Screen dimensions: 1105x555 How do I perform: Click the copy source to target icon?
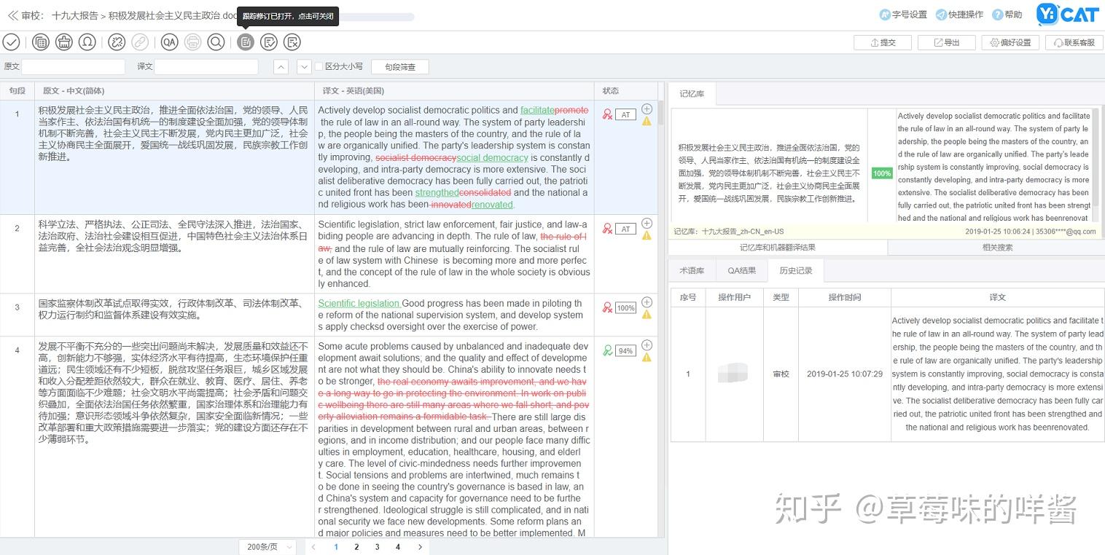pyautogui.click(x=40, y=42)
